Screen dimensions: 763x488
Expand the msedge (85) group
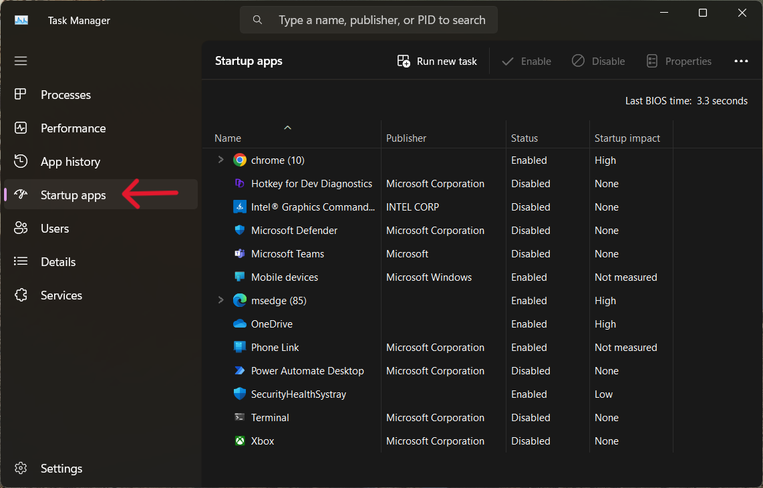click(x=220, y=300)
